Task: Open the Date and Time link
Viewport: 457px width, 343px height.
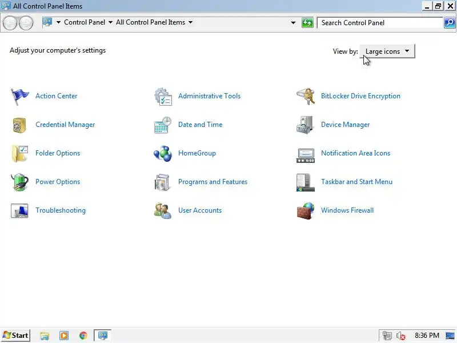Action: [201, 125]
